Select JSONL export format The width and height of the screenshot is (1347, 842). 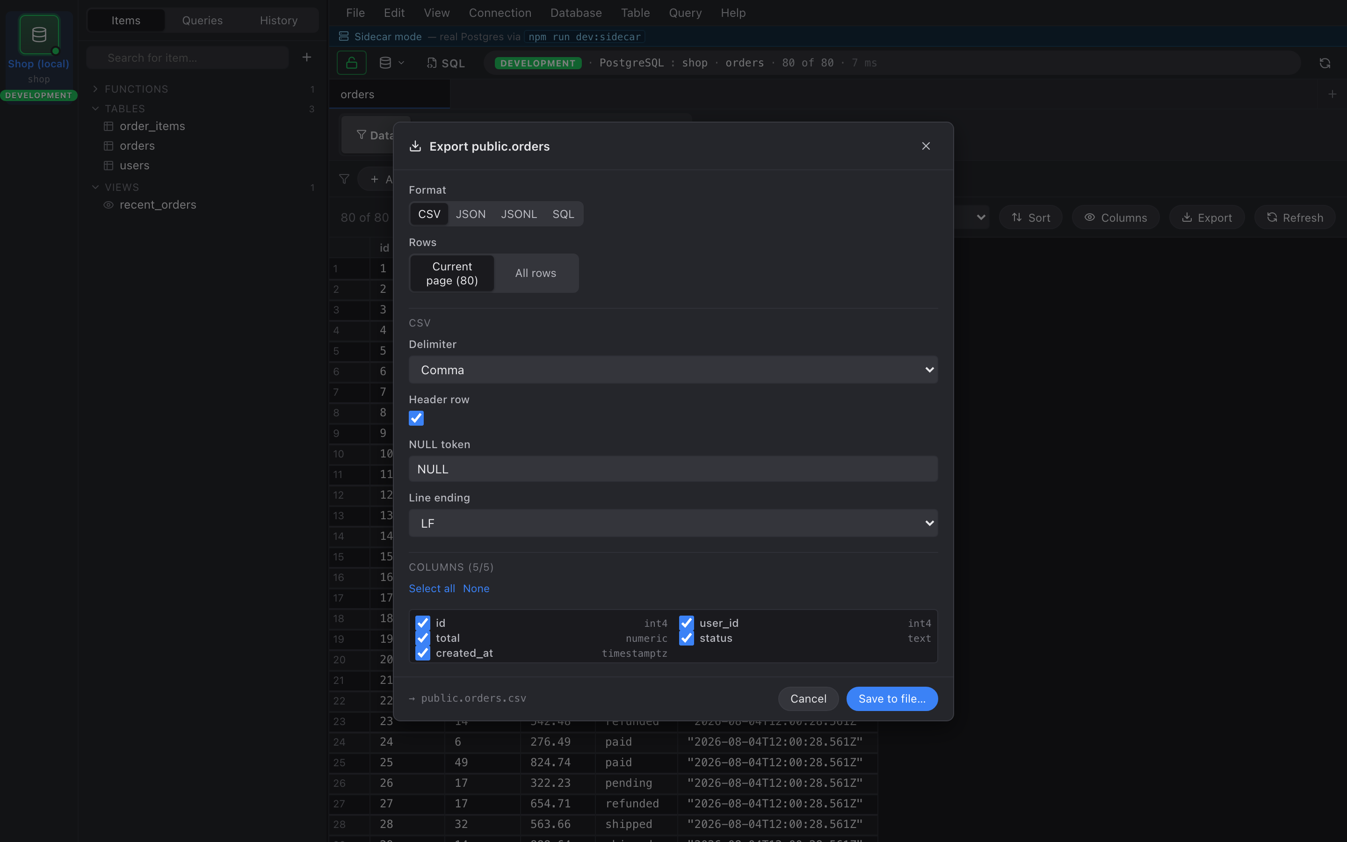pyautogui.click(x=519, y=214)
